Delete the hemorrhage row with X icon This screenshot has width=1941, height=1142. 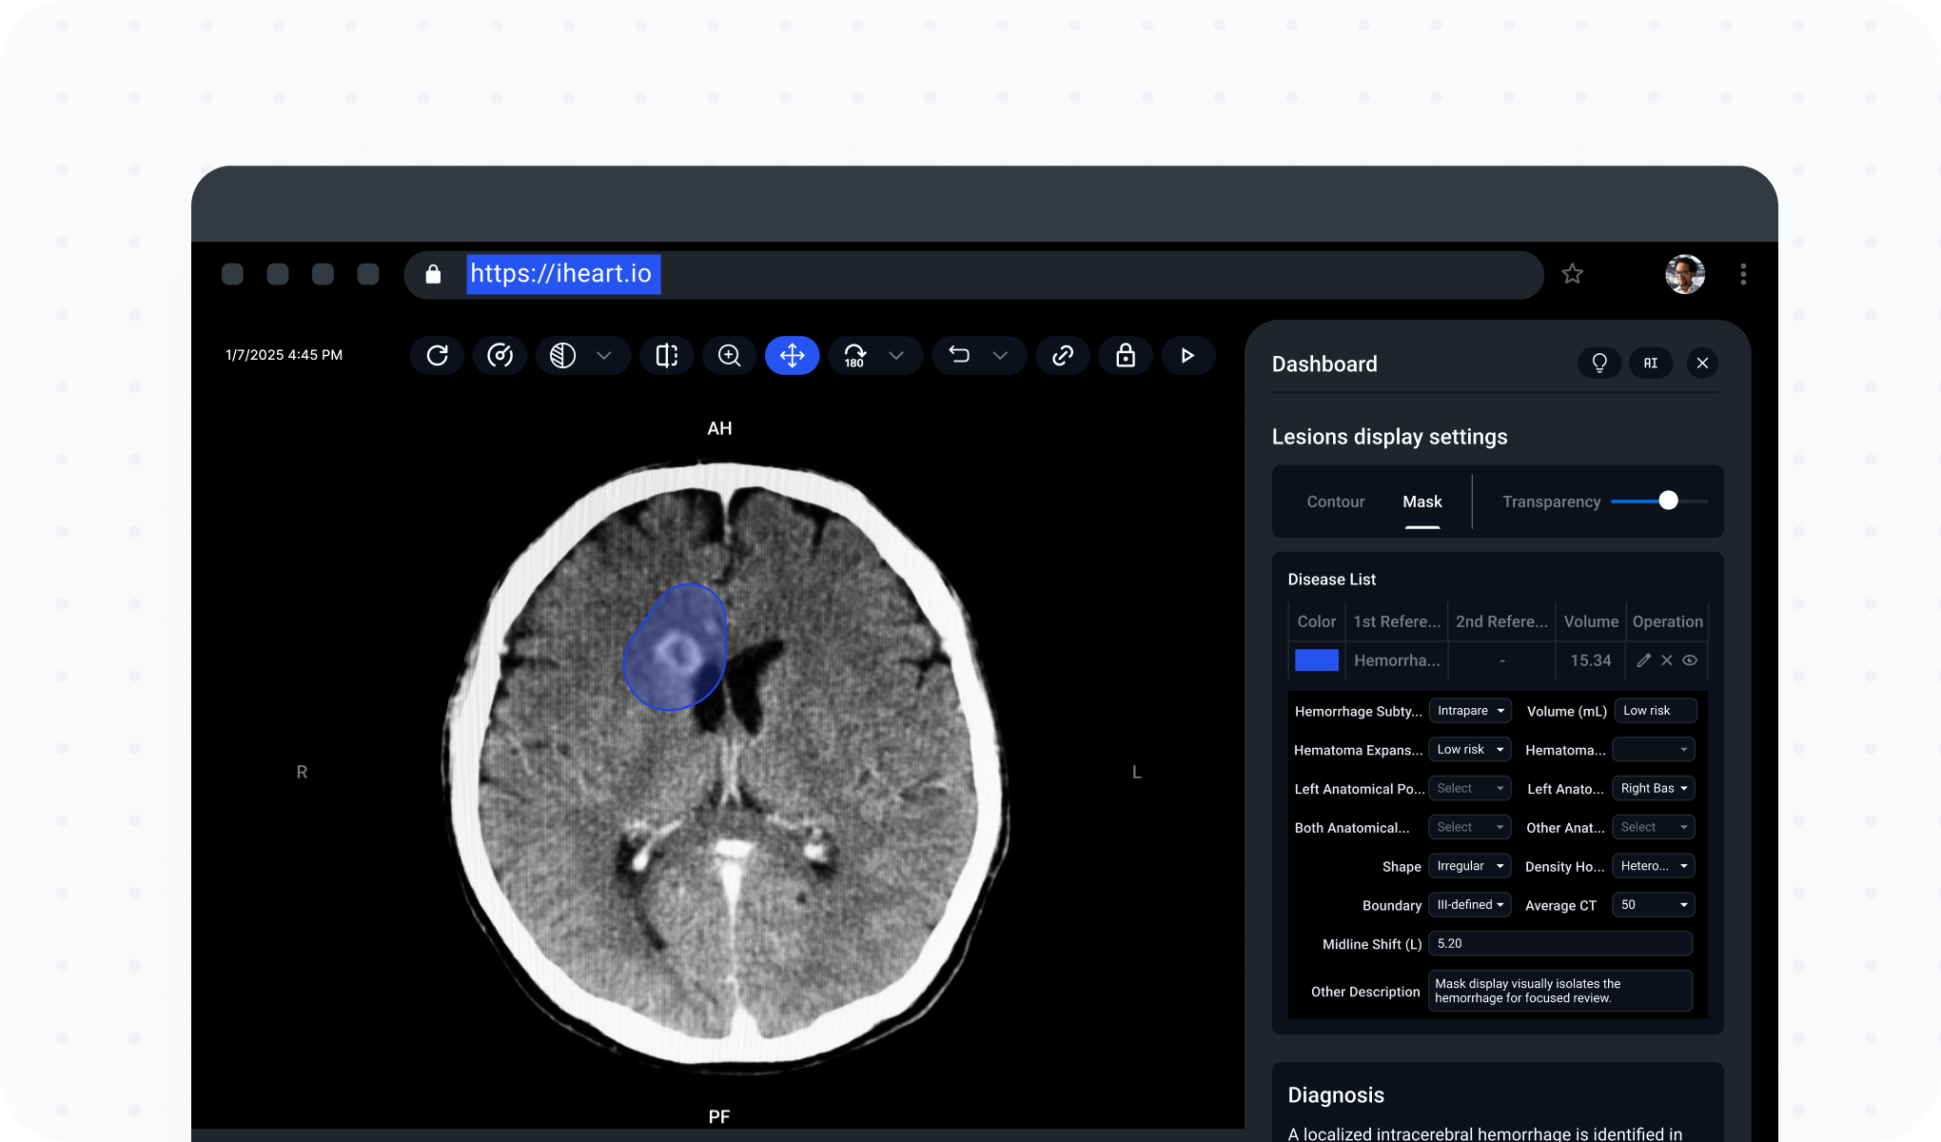point(1667,660)
